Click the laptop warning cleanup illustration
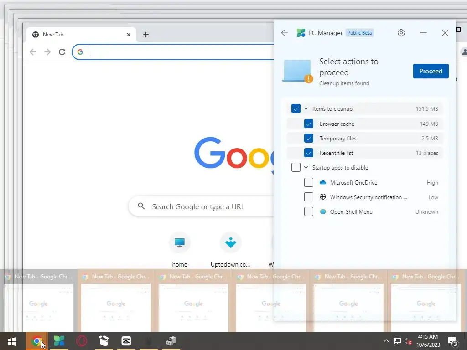The width and height of the screenshot is (467, 350). 297,71
